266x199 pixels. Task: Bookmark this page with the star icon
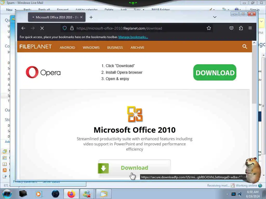[x=209, y=28]
